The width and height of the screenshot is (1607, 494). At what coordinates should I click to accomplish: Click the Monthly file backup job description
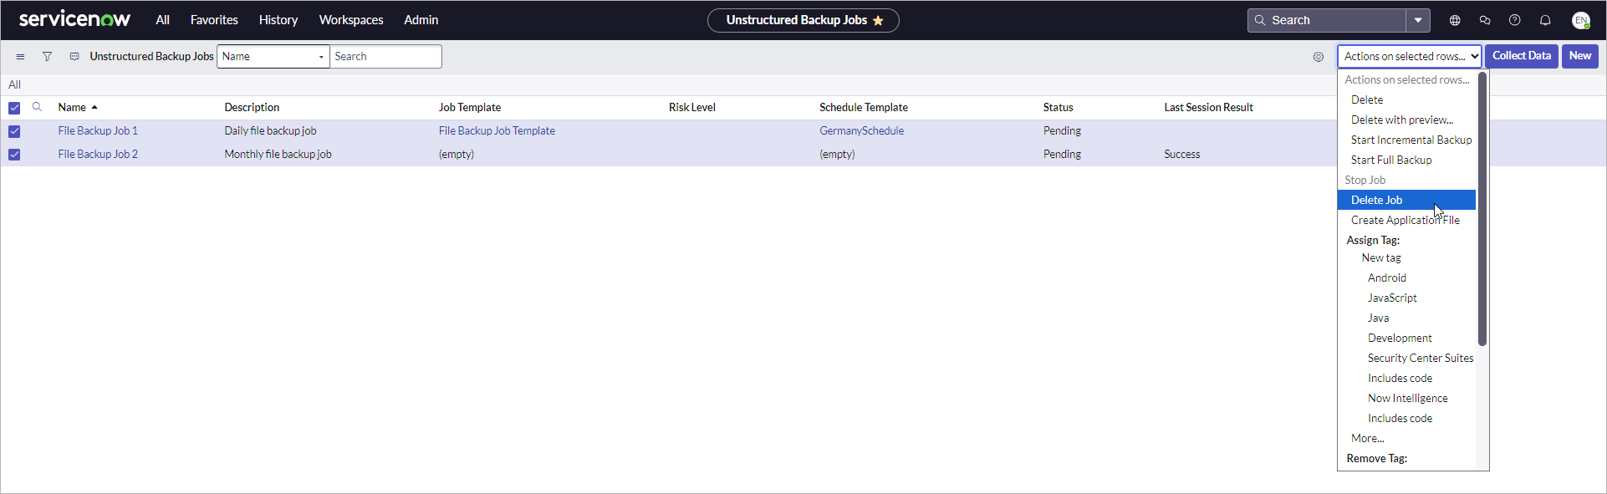click(x=278, y=155)
